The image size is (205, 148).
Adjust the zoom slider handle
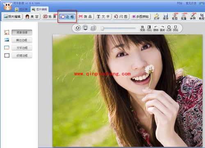[x=102, y=28]
